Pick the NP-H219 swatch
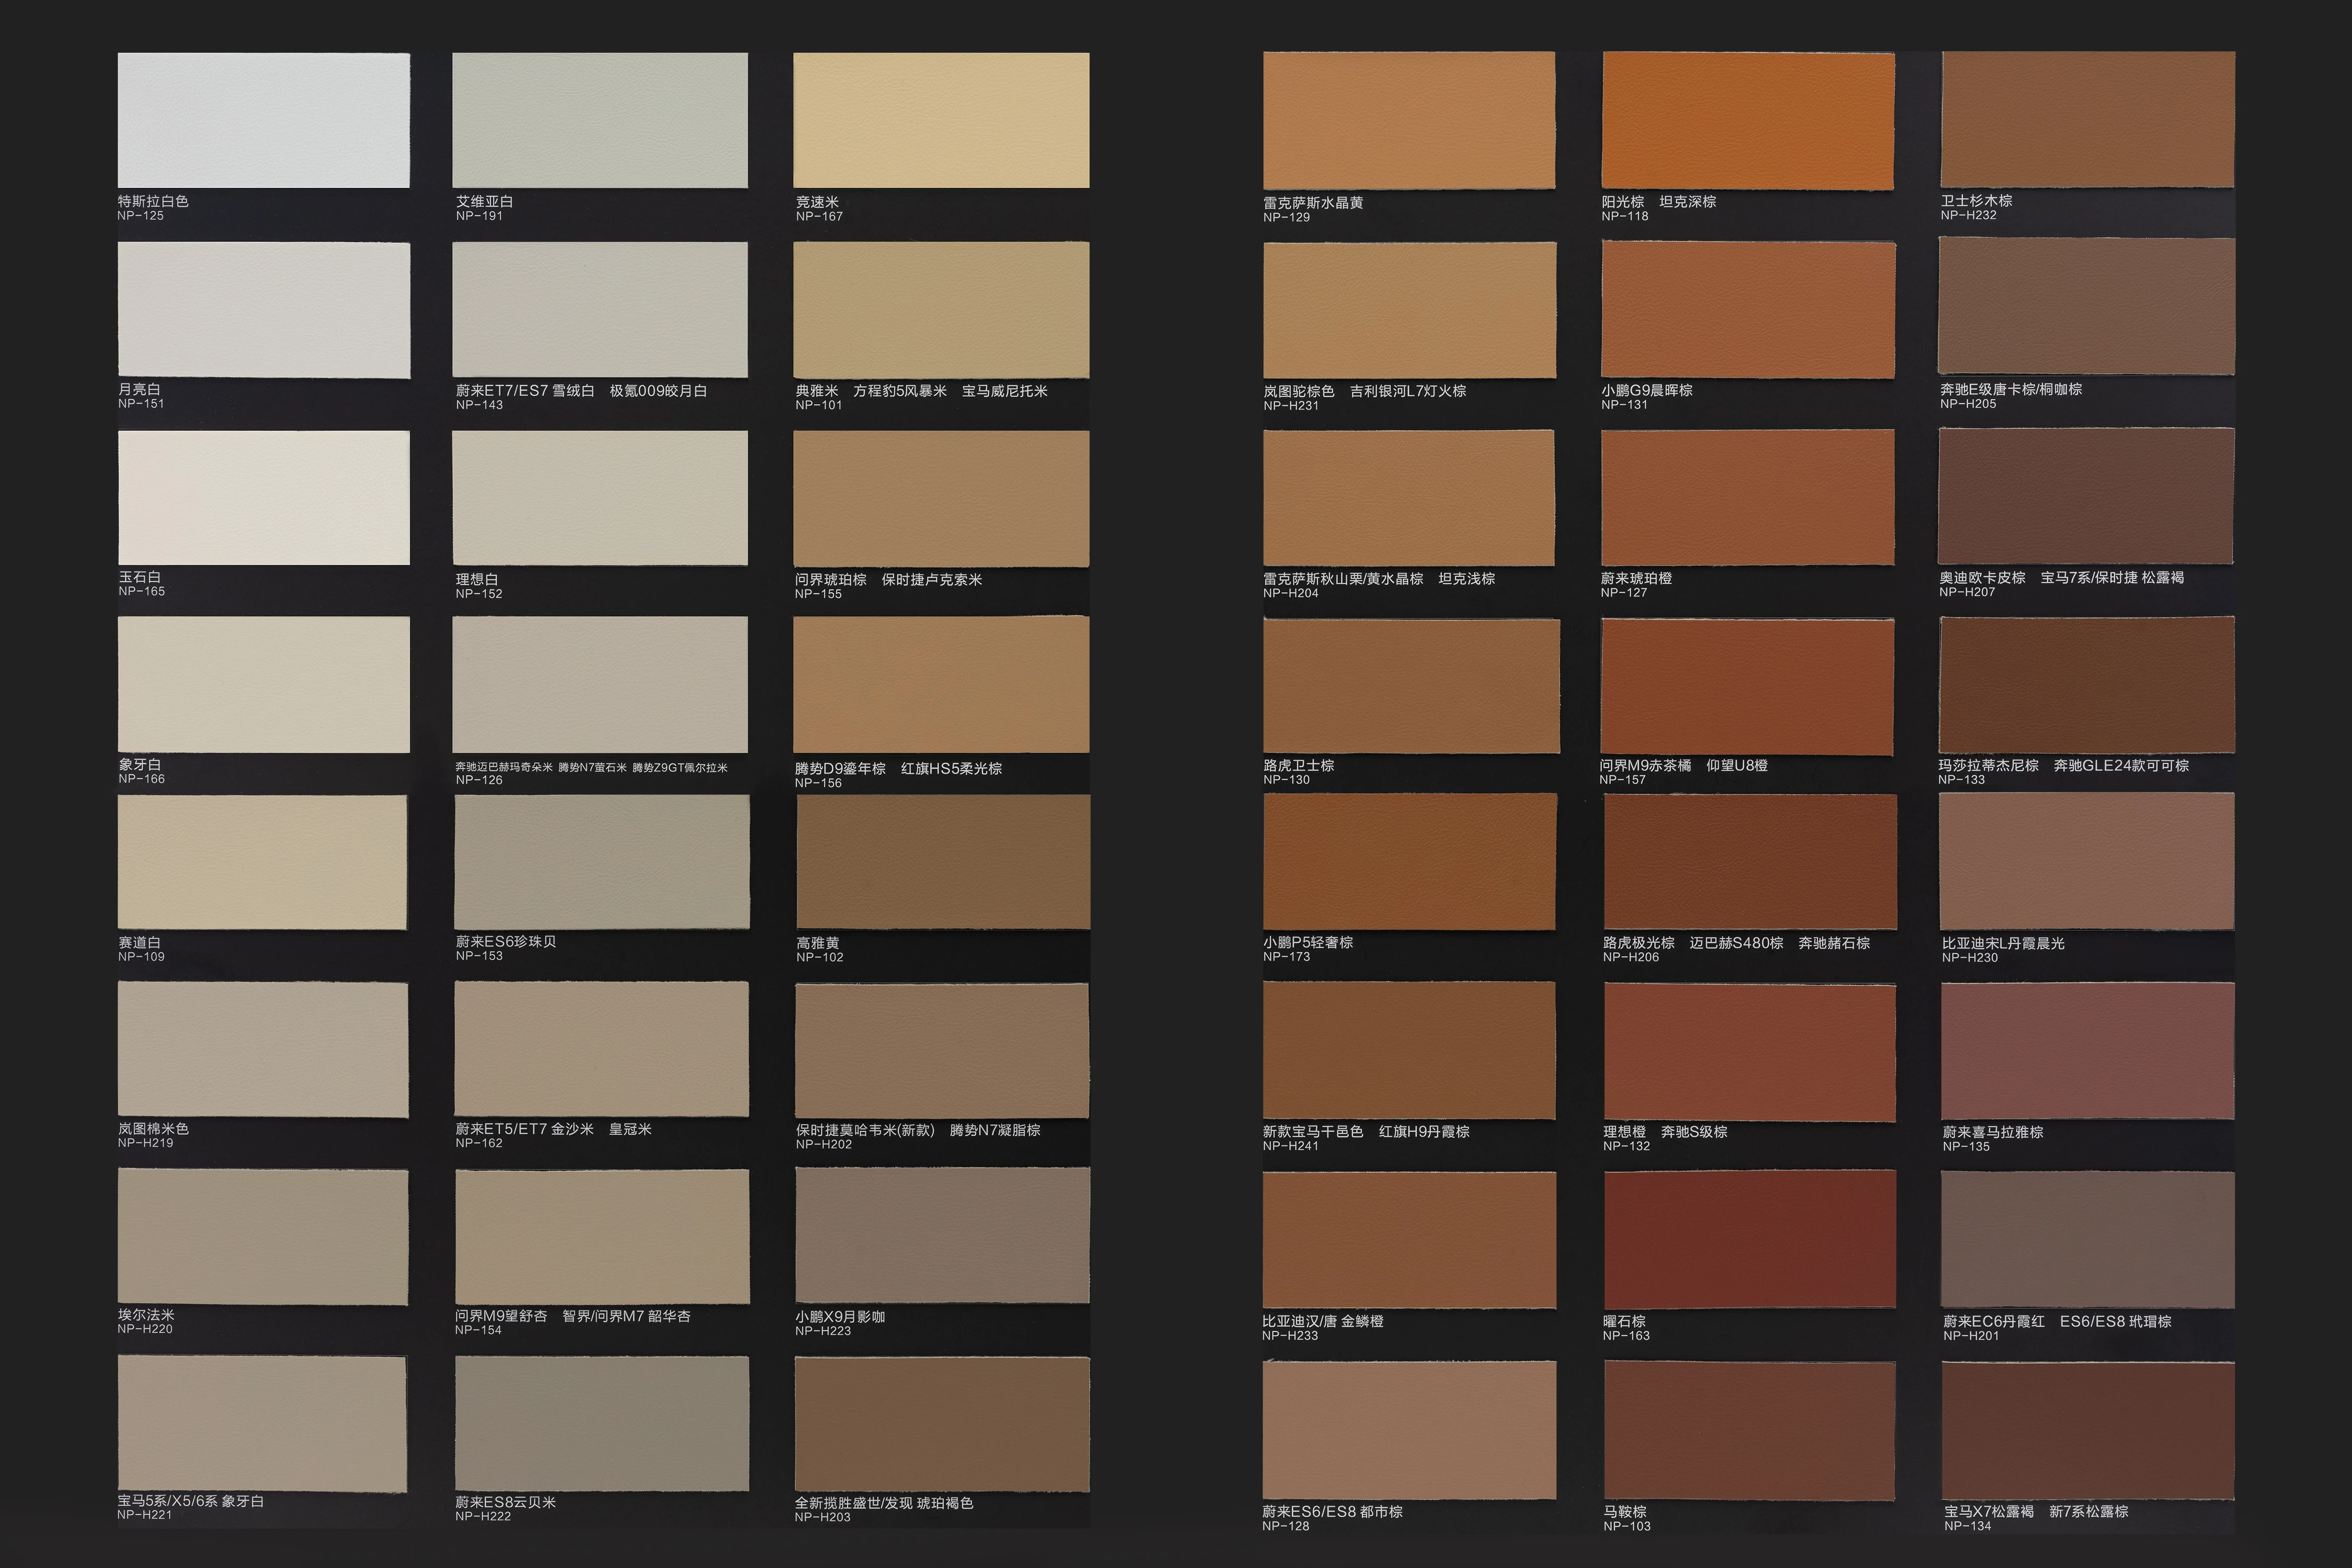 (263, 1050)
